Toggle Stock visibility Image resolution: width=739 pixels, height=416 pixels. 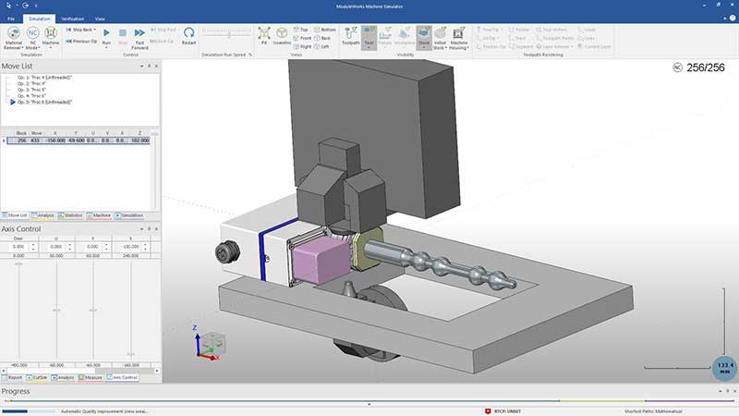coord(424,35)
